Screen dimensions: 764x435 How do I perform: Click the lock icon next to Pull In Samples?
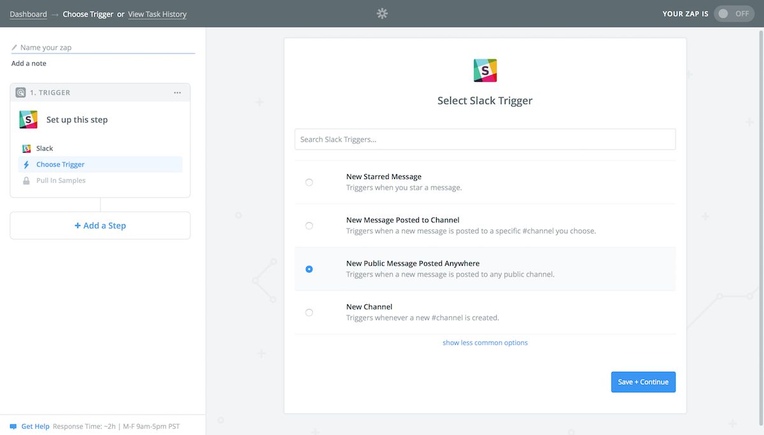click(x=27, y=181)
